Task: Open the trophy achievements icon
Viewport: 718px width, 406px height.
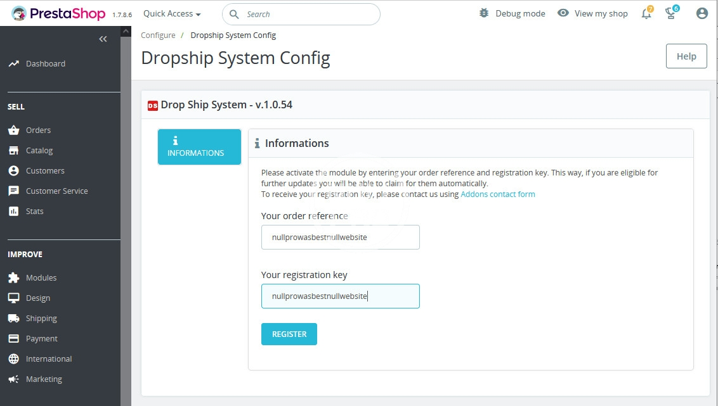Action: coord(671,13)
